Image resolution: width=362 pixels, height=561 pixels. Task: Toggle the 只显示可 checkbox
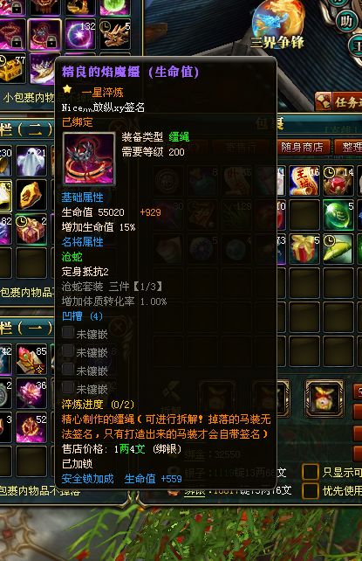(x=311, y=472)
